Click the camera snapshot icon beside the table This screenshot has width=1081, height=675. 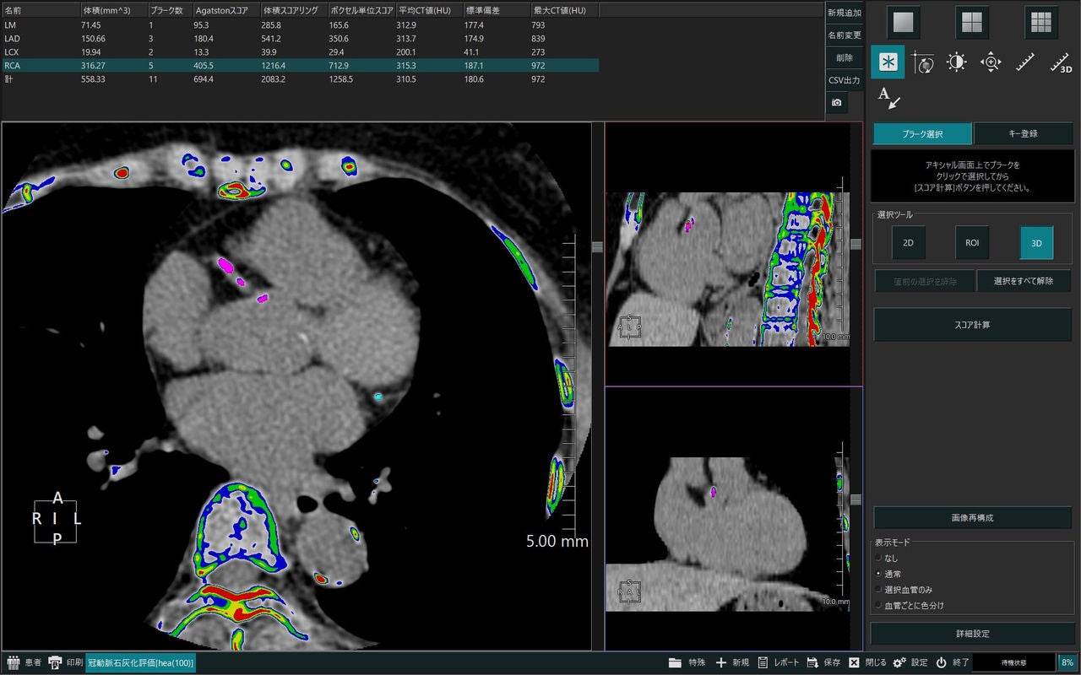836,102
